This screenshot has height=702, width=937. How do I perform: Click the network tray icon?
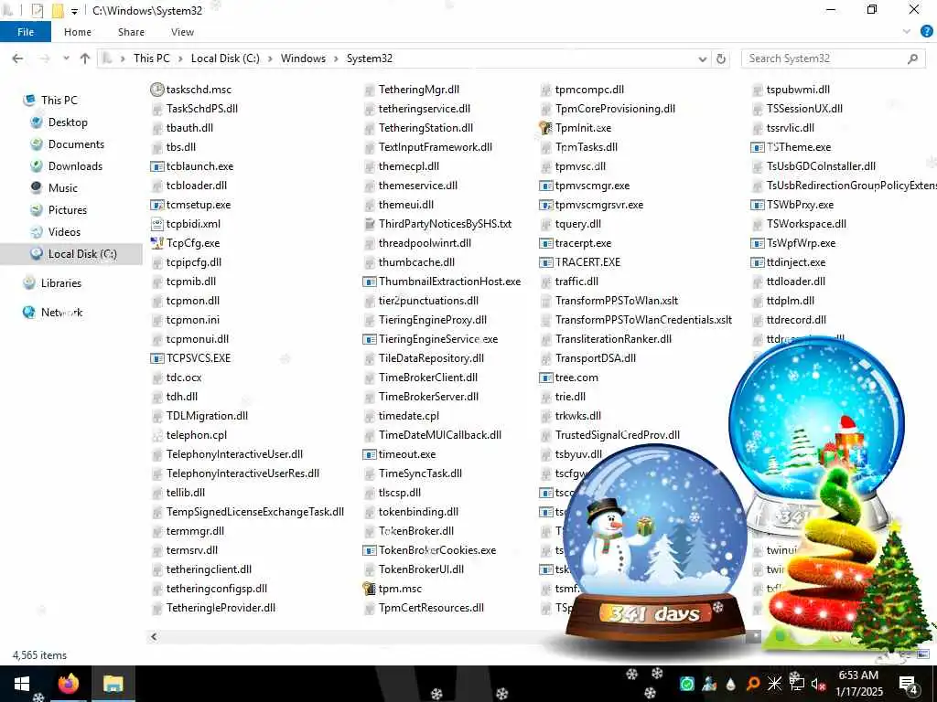(797, 684)
